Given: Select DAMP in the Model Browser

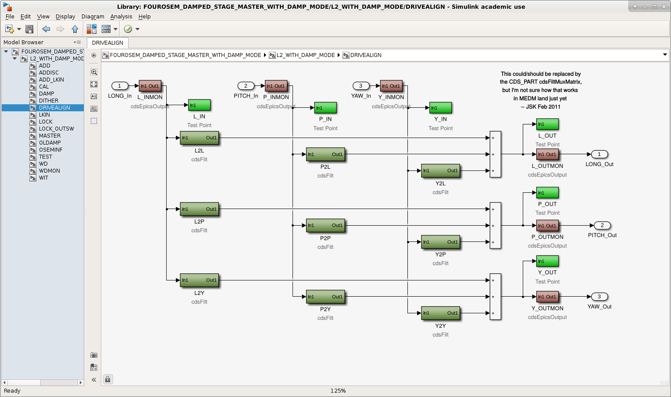Looking at the screenshot, I should tap(46, 94).
